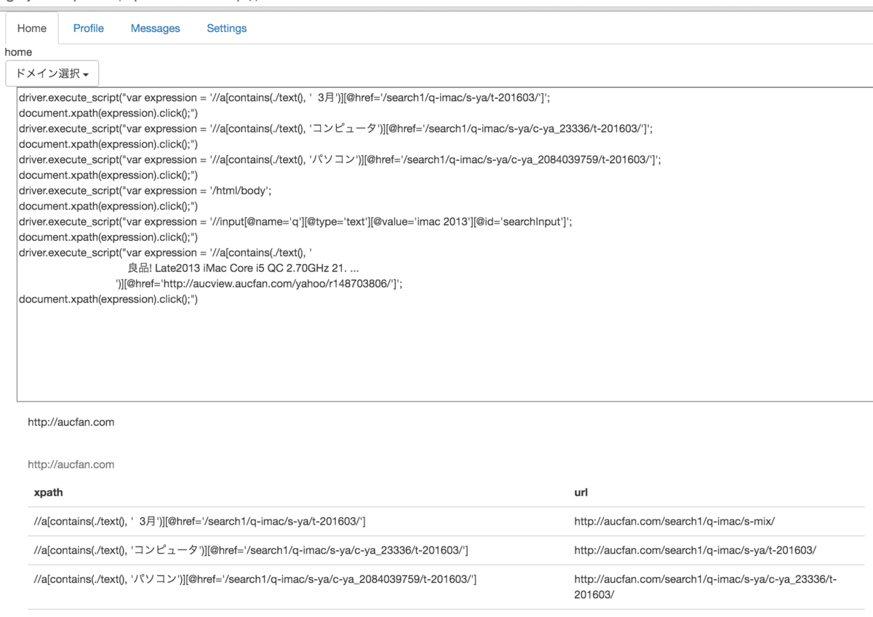Open the Profile tab
Image resolution: width=873 pixels, height=617 pixels.
pos(88,28)
